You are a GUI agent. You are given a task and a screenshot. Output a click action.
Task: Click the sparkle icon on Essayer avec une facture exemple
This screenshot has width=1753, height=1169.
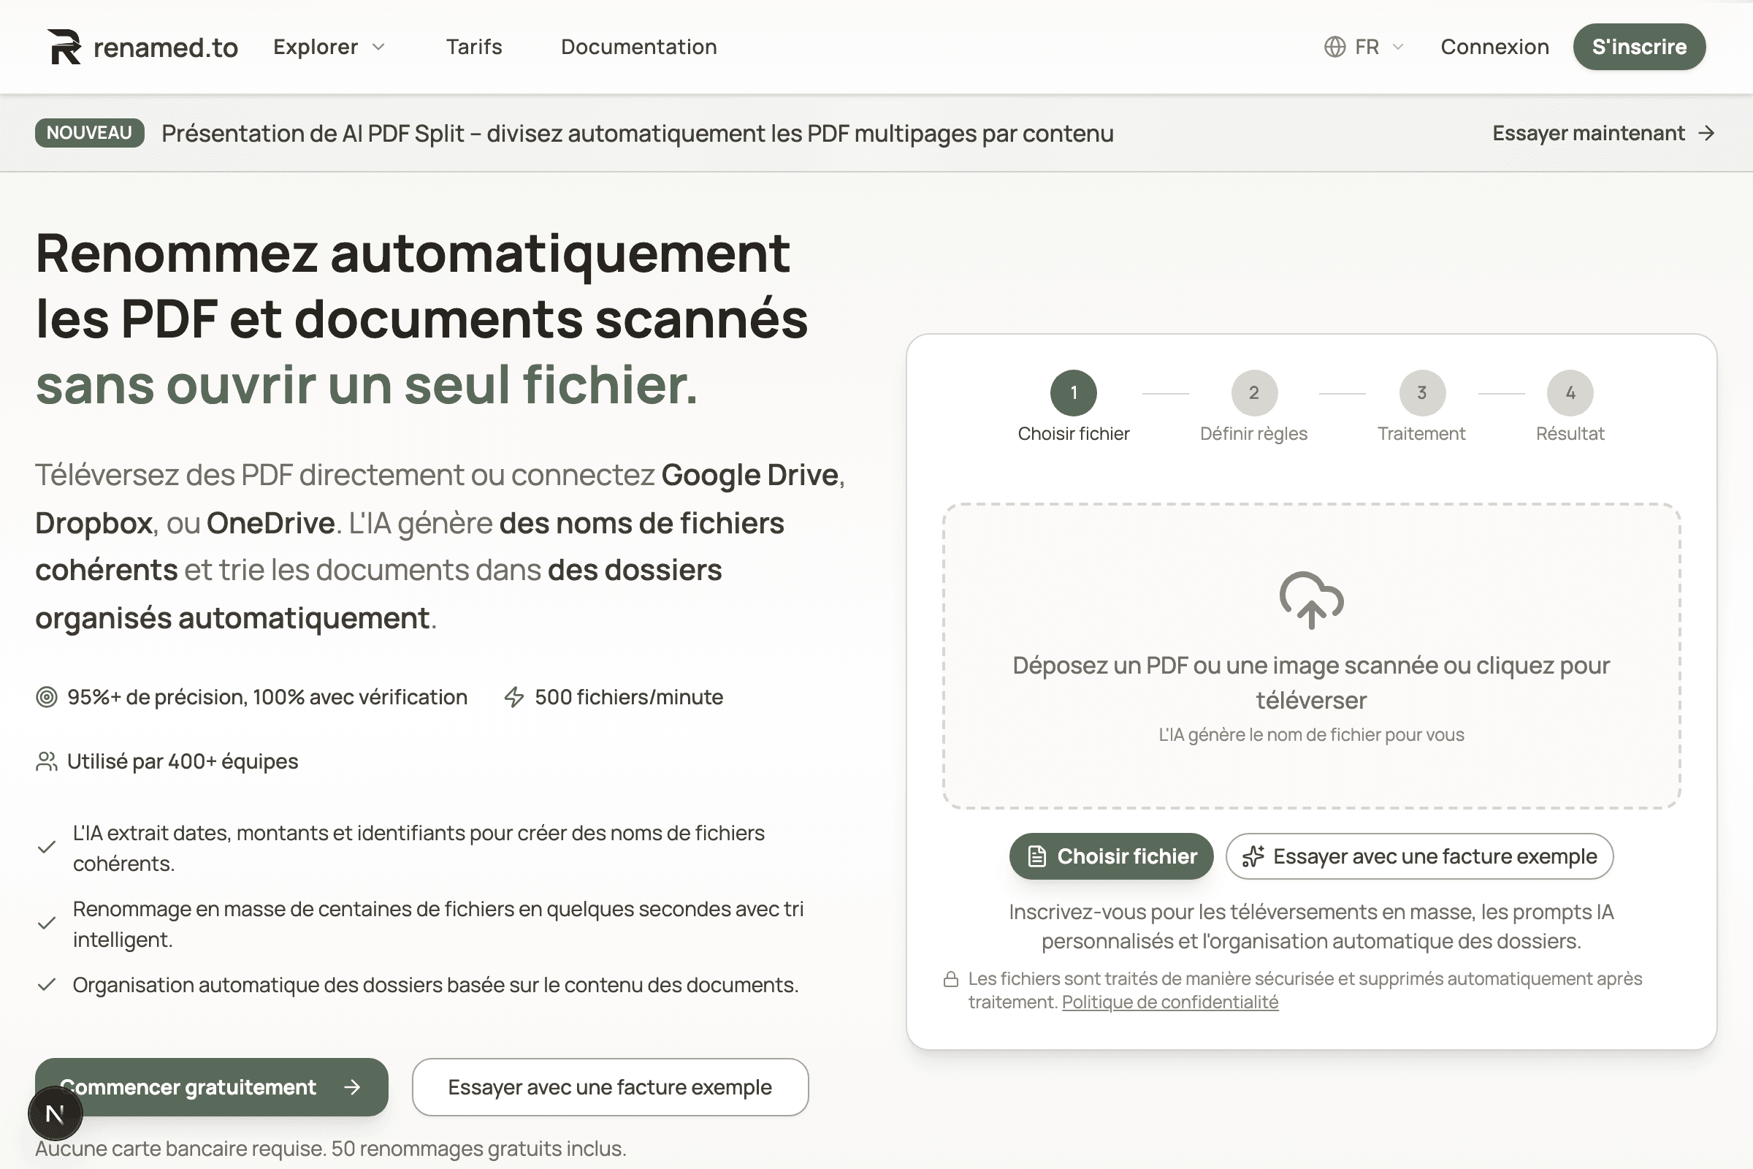[x=1254, y=856]
